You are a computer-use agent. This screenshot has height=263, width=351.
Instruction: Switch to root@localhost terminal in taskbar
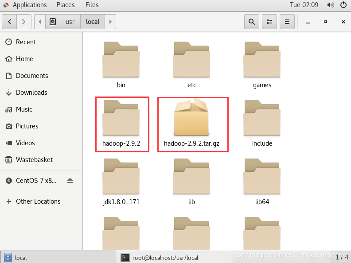[x=175, y=258]
